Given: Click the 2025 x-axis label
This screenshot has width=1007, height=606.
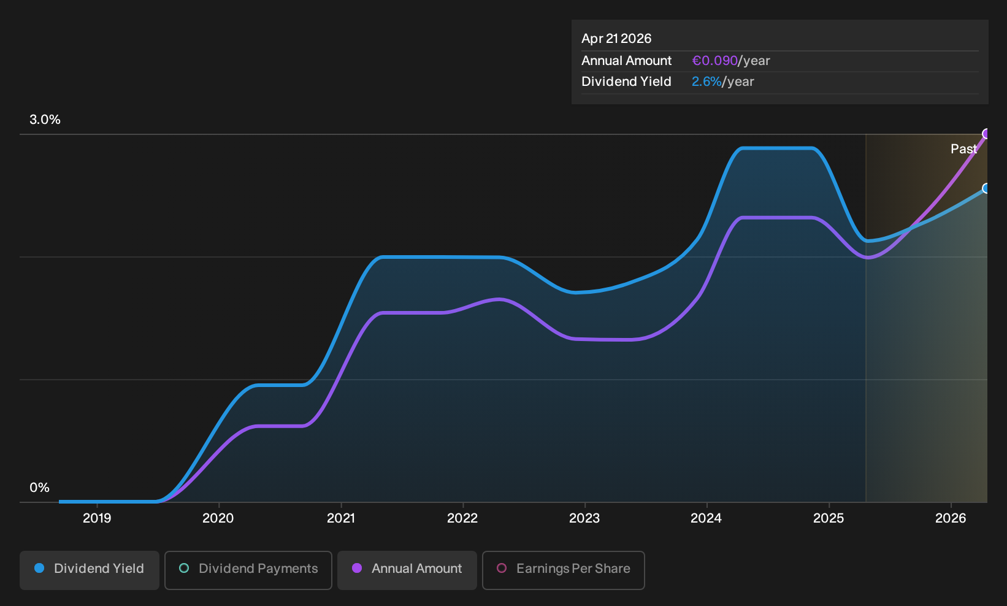Looking at the screenshot, I should point(829,518).
